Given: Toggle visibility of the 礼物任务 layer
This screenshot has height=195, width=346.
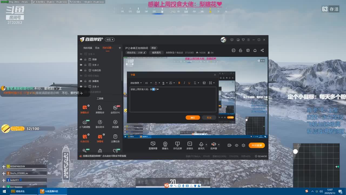Looking at the screenshot, I should click(81, 70).
